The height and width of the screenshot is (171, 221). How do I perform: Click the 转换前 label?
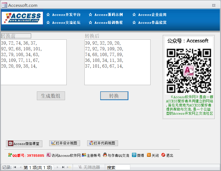coord(16,36)
